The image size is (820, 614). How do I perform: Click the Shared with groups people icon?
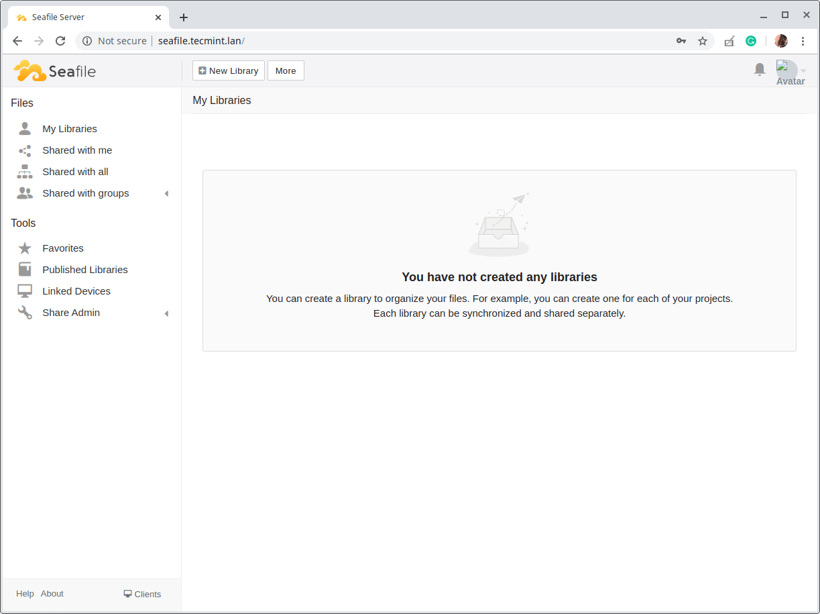25,193
